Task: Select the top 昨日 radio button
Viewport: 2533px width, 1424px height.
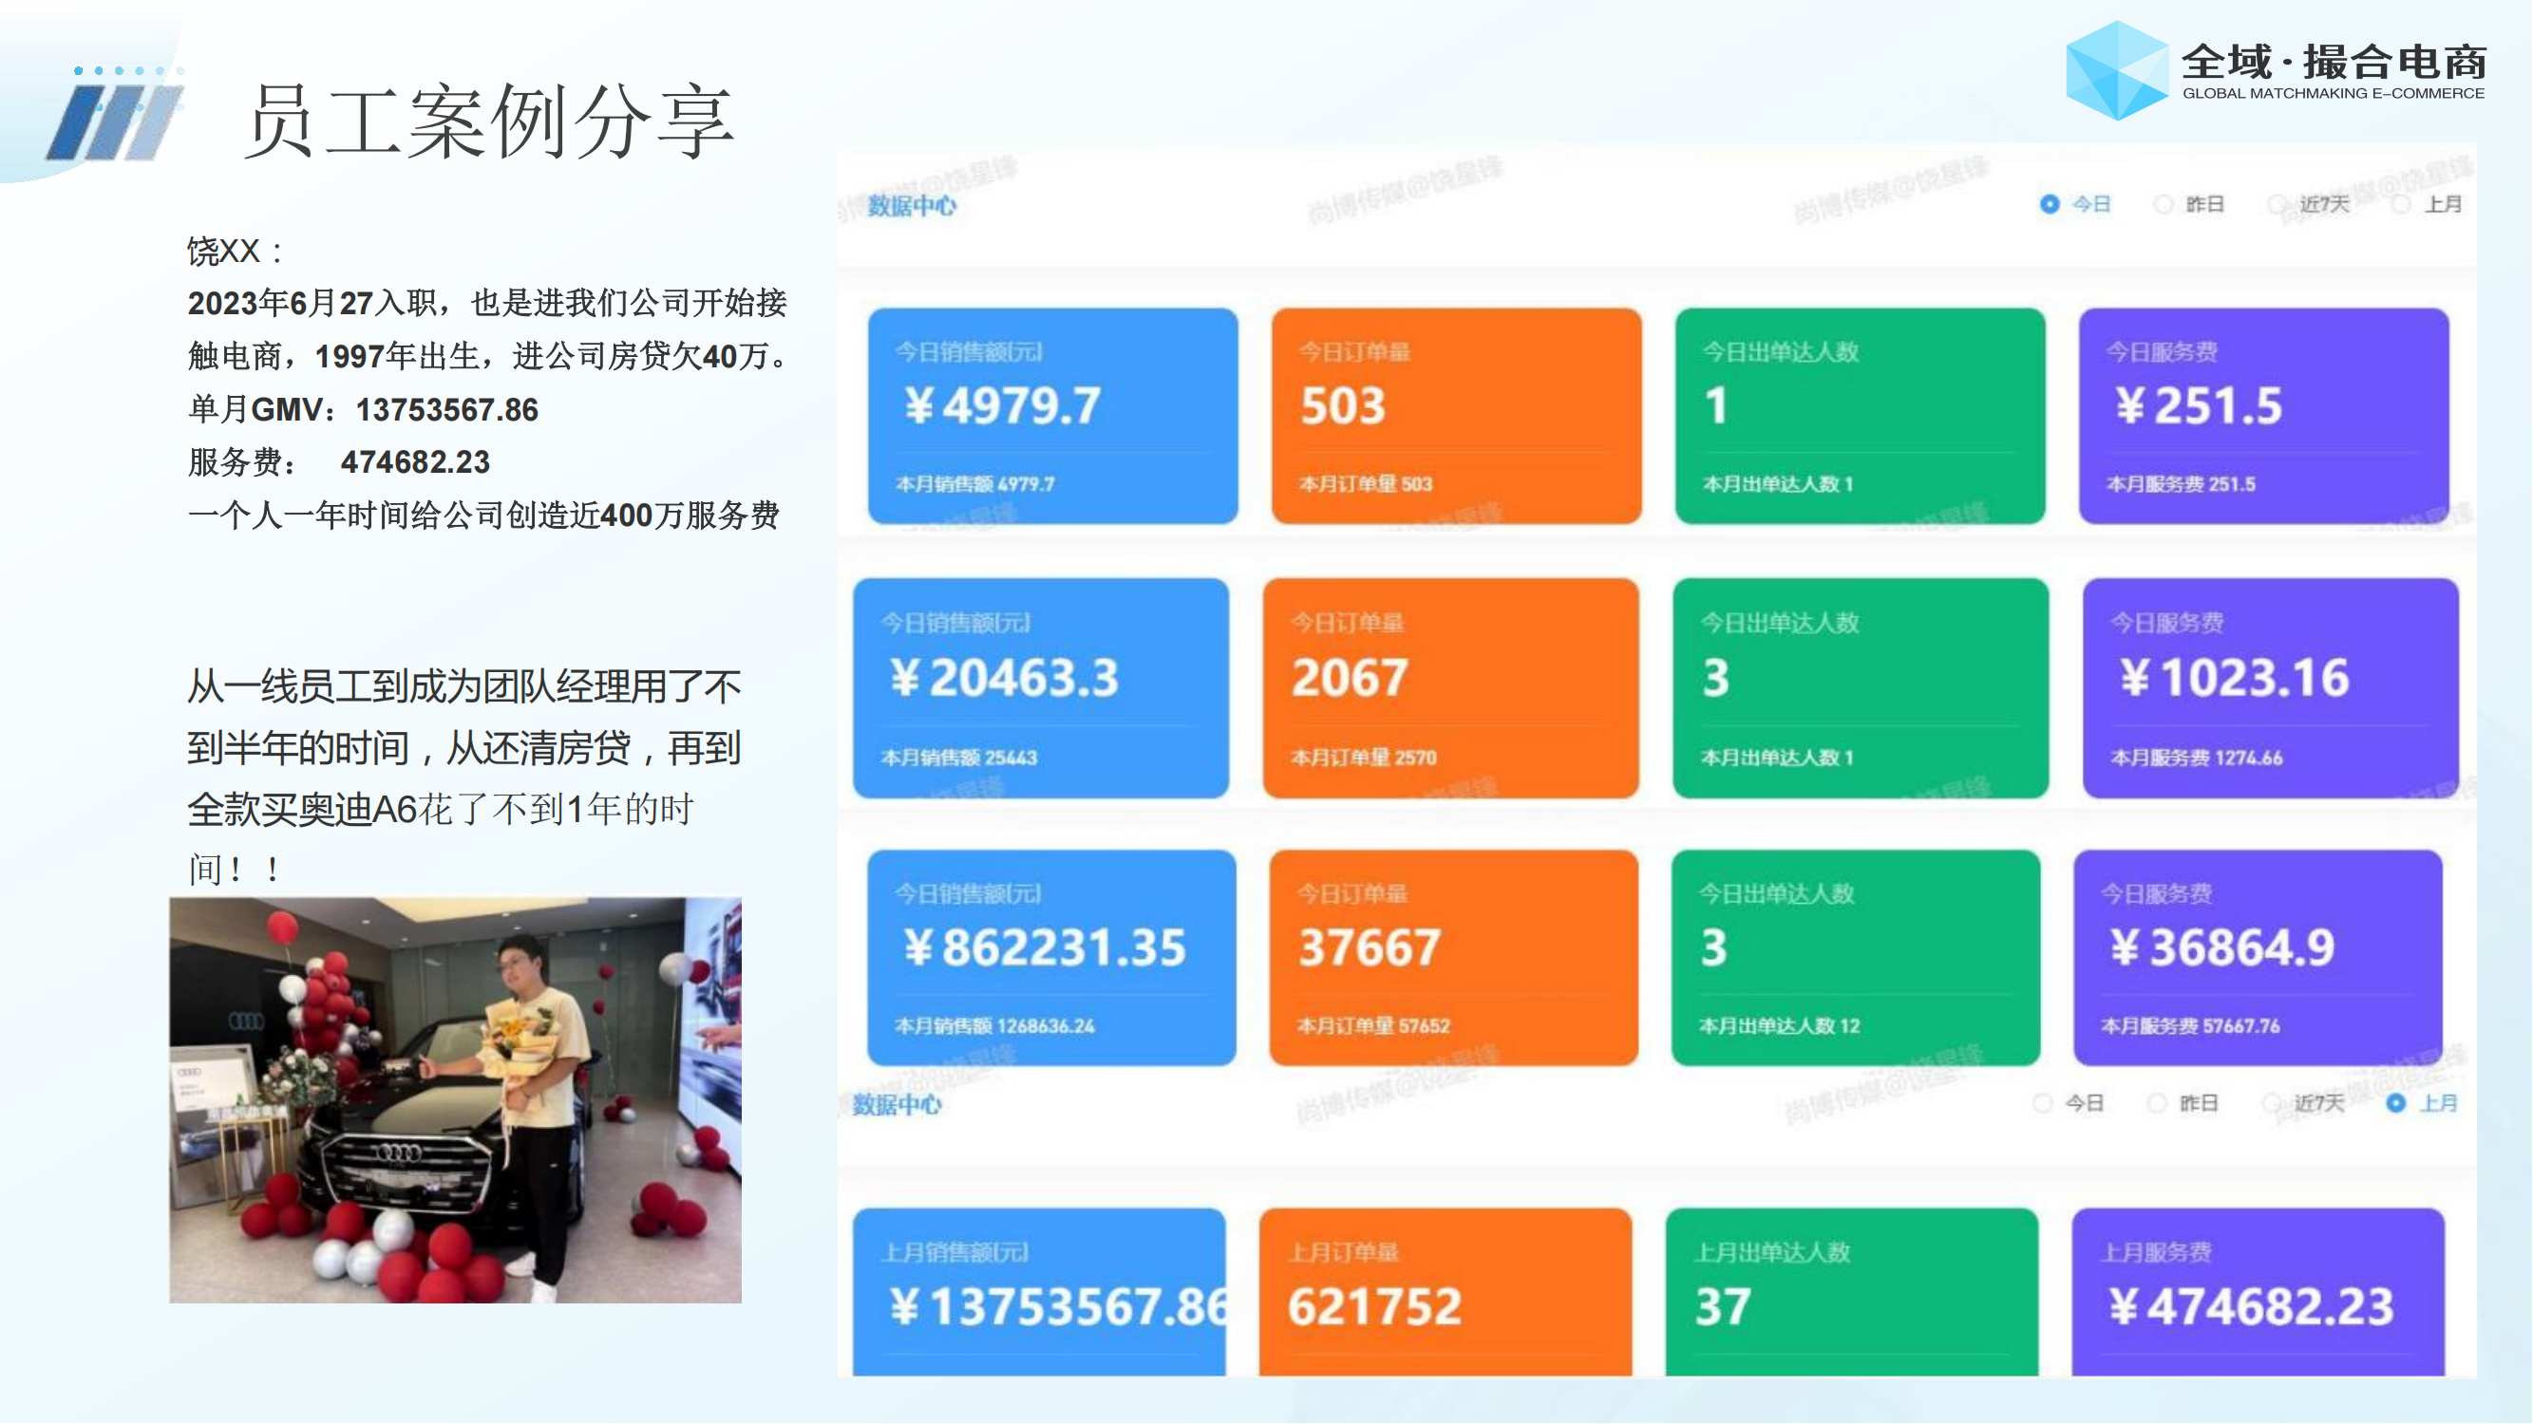Action: [x=2164, y=204]
